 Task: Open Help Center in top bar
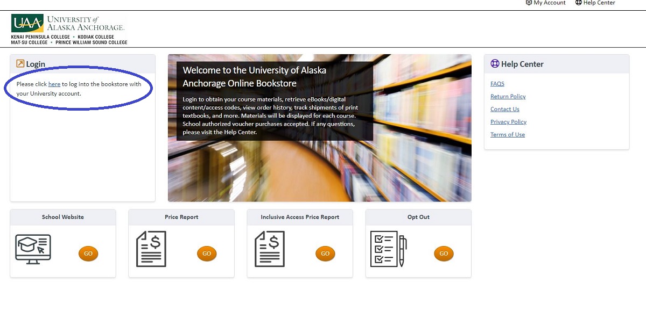tap(599, 3)
